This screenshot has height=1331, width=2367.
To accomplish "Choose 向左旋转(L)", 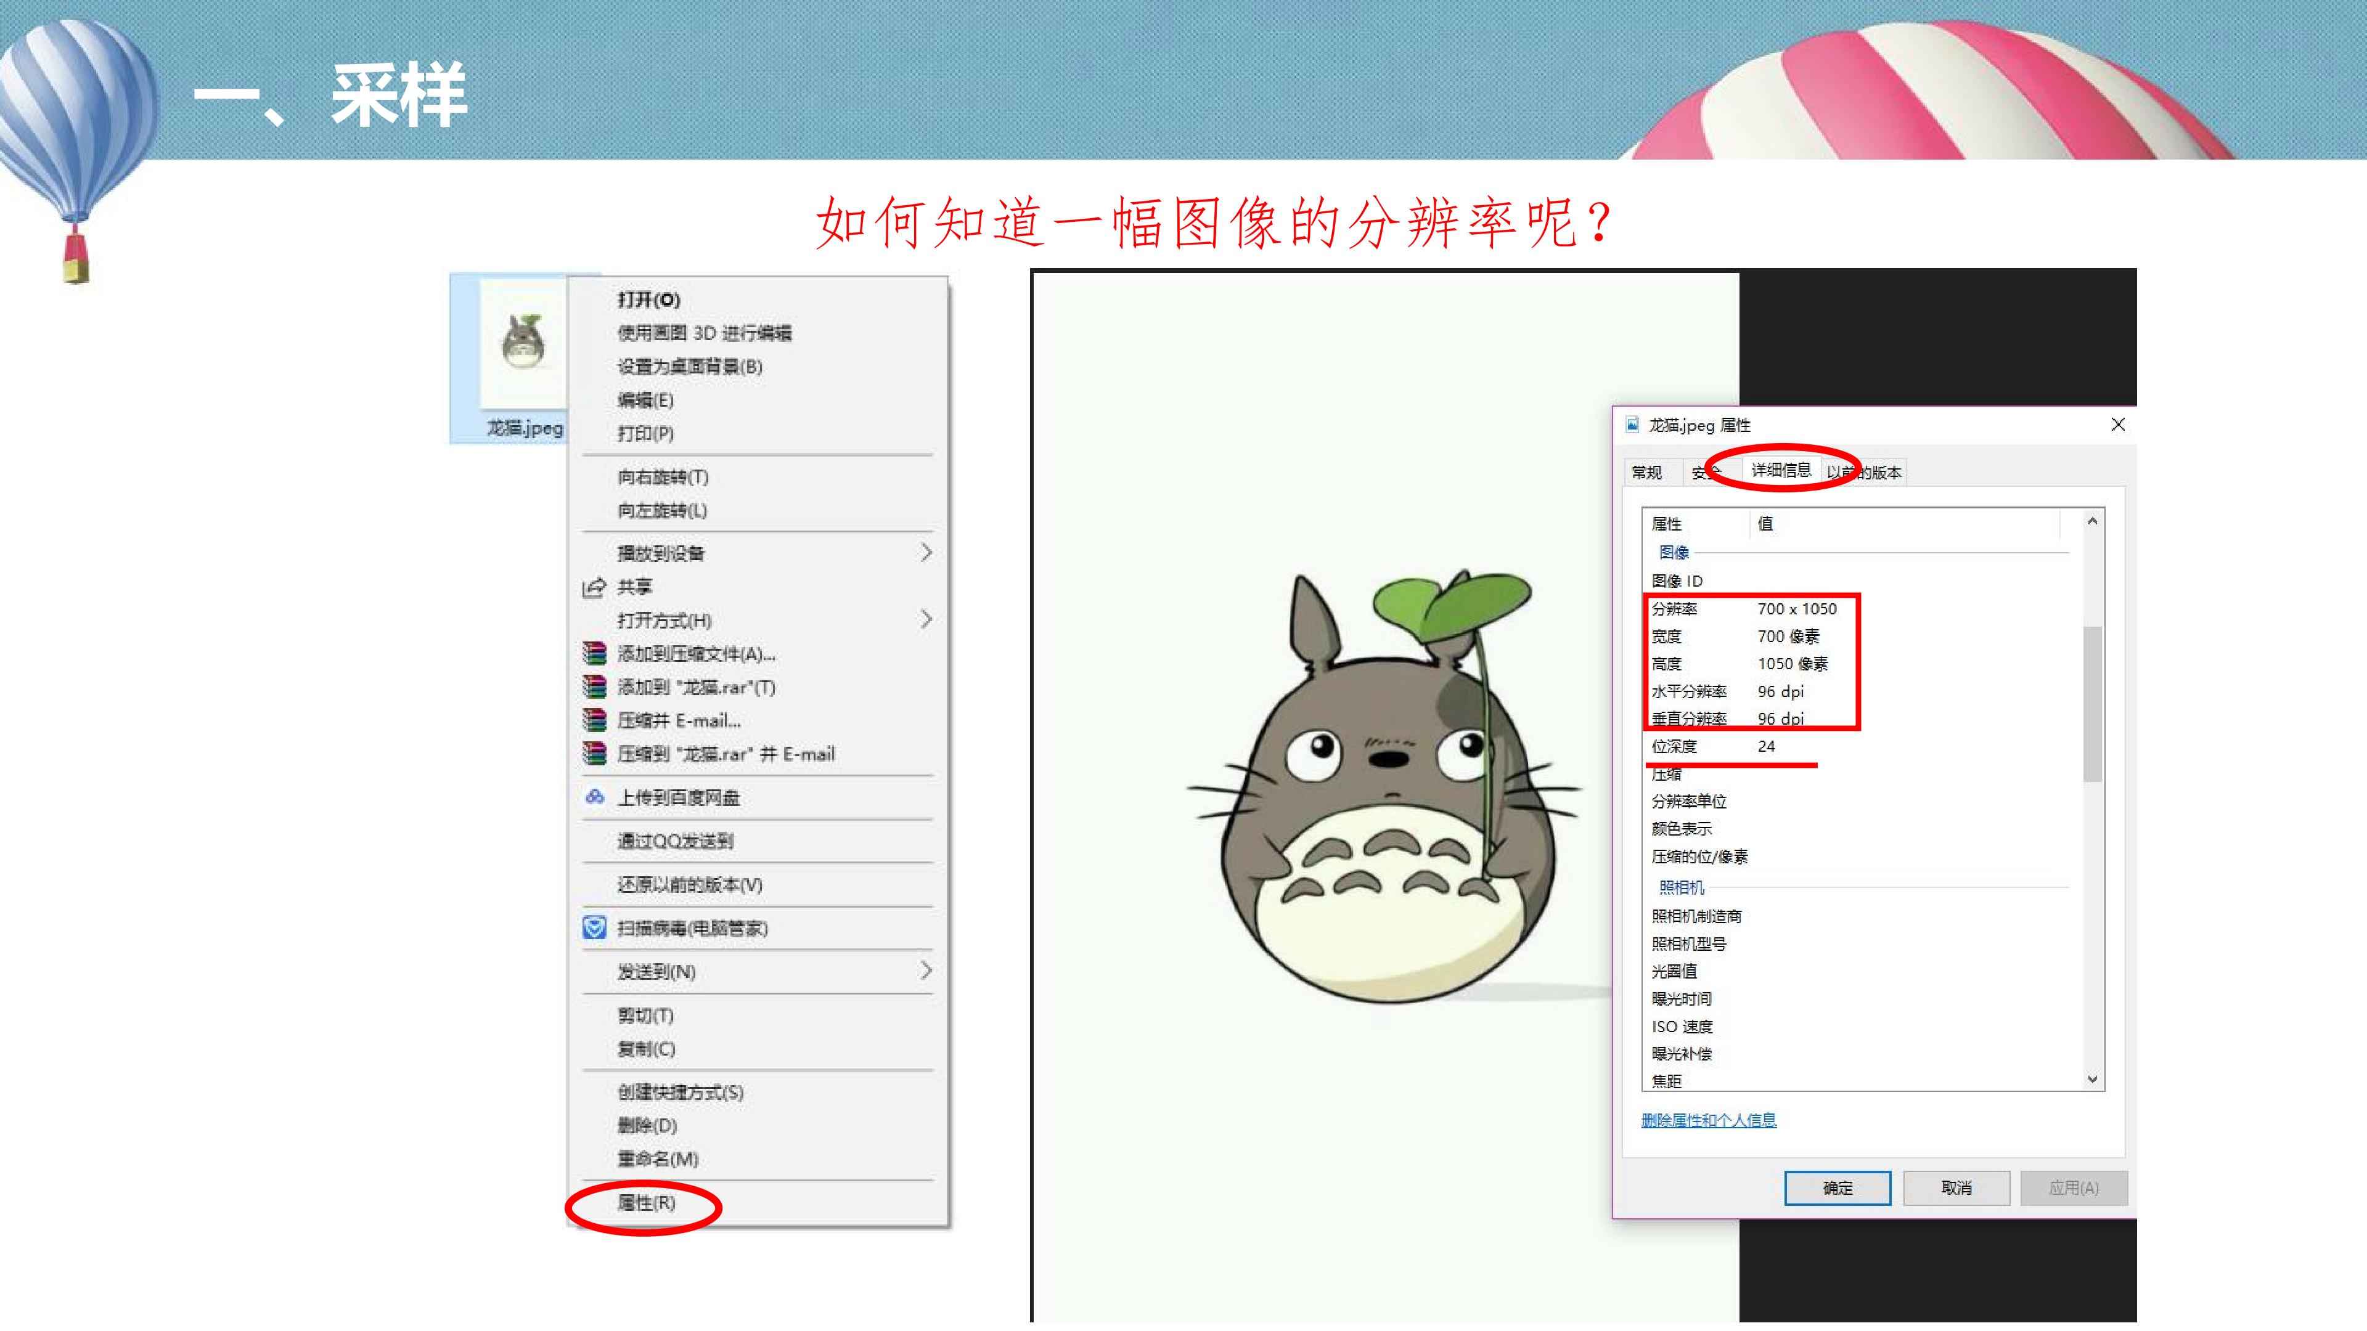I will 663,511.
